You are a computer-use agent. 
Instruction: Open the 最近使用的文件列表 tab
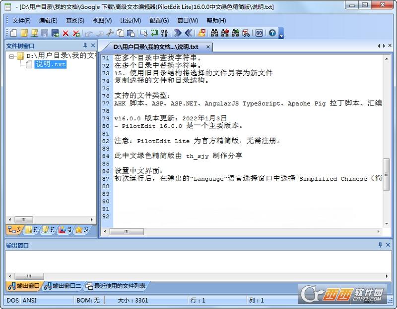pos(116,286)
